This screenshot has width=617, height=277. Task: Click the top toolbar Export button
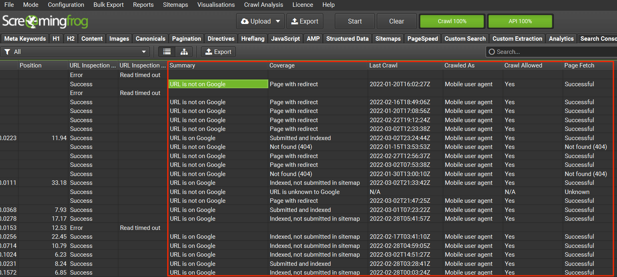click(x=305, y=22)
